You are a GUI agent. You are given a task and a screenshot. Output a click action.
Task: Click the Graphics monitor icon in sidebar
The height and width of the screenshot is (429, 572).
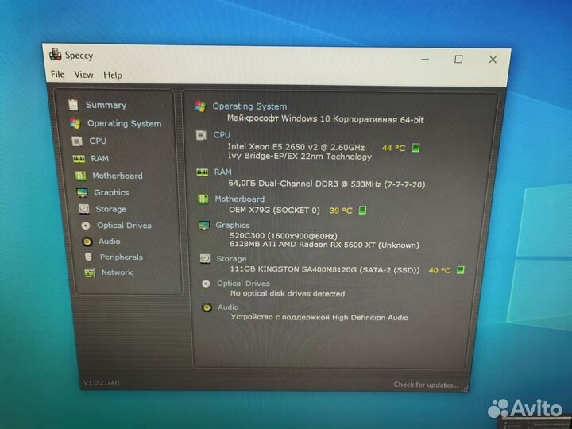83,192
